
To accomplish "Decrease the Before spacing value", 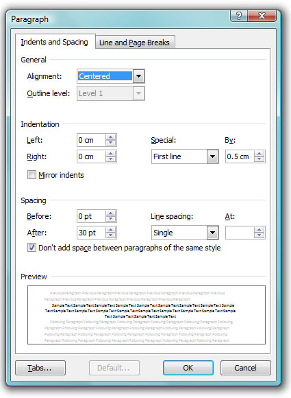I will (x=111, y=219).
